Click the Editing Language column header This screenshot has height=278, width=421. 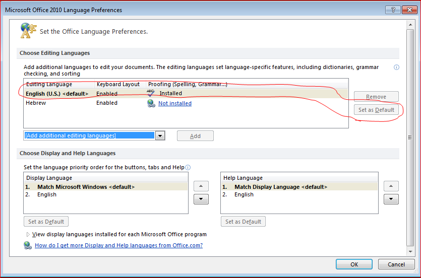[59, 84]
